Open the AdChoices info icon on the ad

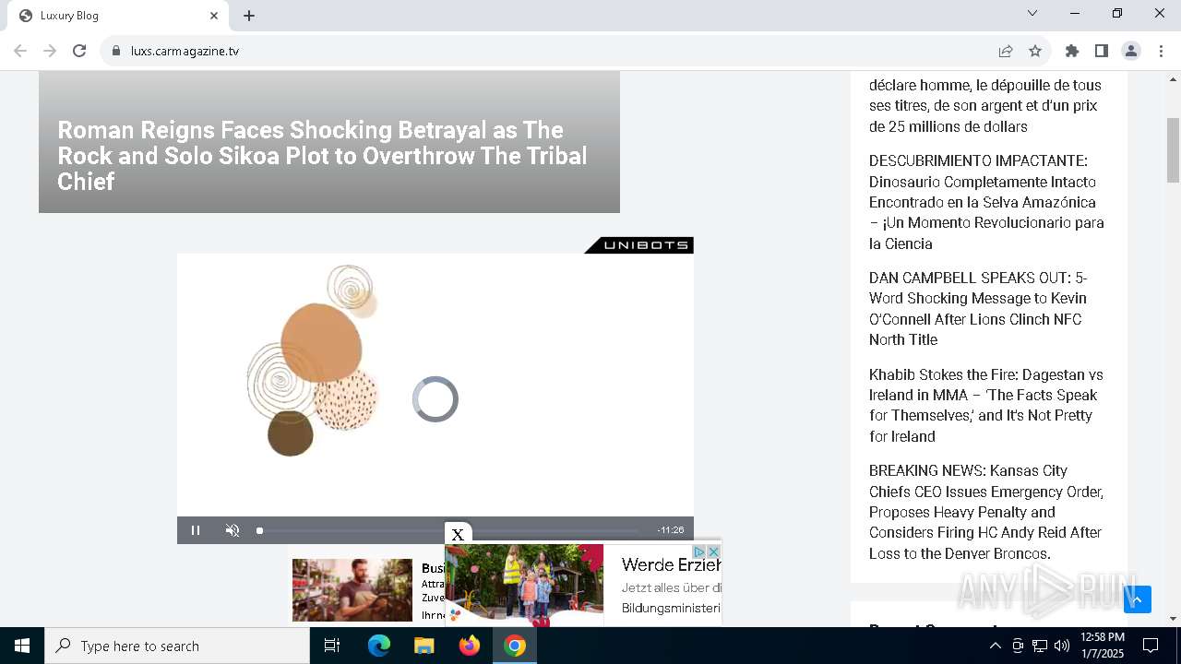tap(698, 551)
